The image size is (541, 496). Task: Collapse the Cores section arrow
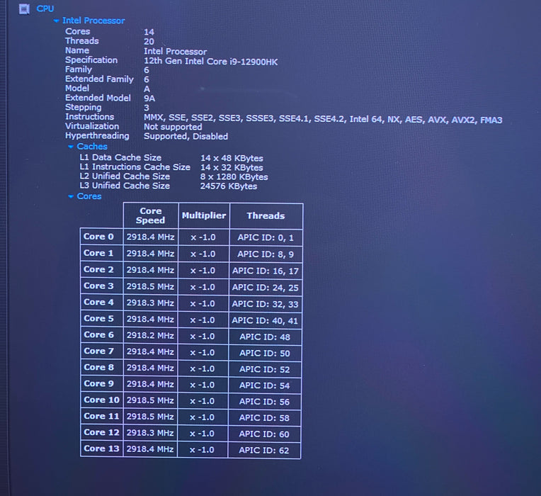coord(71,196)
